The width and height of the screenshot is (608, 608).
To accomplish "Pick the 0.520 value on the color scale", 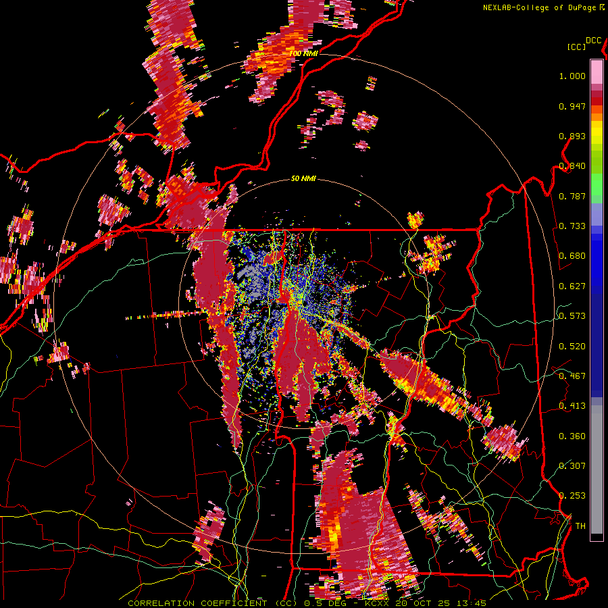I will (572, 346).
